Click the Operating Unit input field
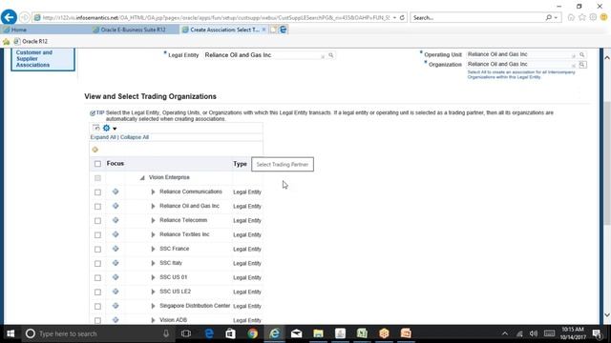611x343 pixels. point(521,54)
